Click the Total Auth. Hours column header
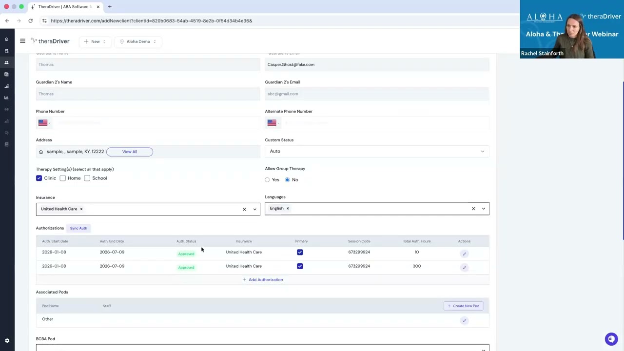The height and width of the screenshot is (351, 624). tap(417, 241)
